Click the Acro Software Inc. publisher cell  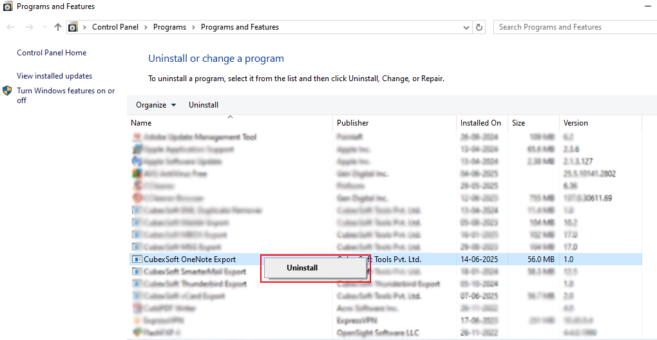[367, 308]
